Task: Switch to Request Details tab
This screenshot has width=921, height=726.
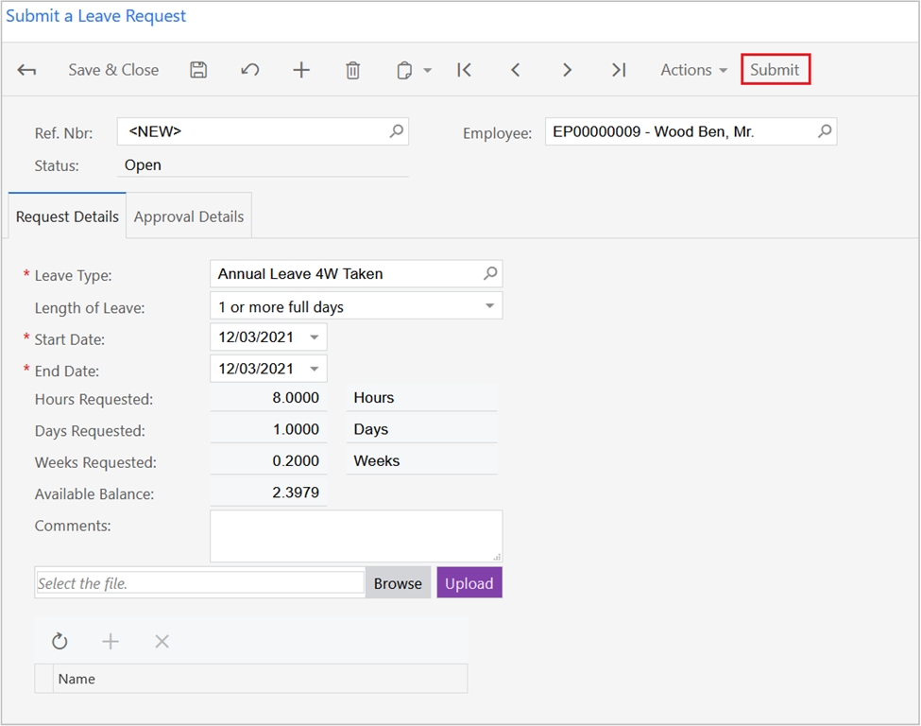Action: click(x=67, y=216)
